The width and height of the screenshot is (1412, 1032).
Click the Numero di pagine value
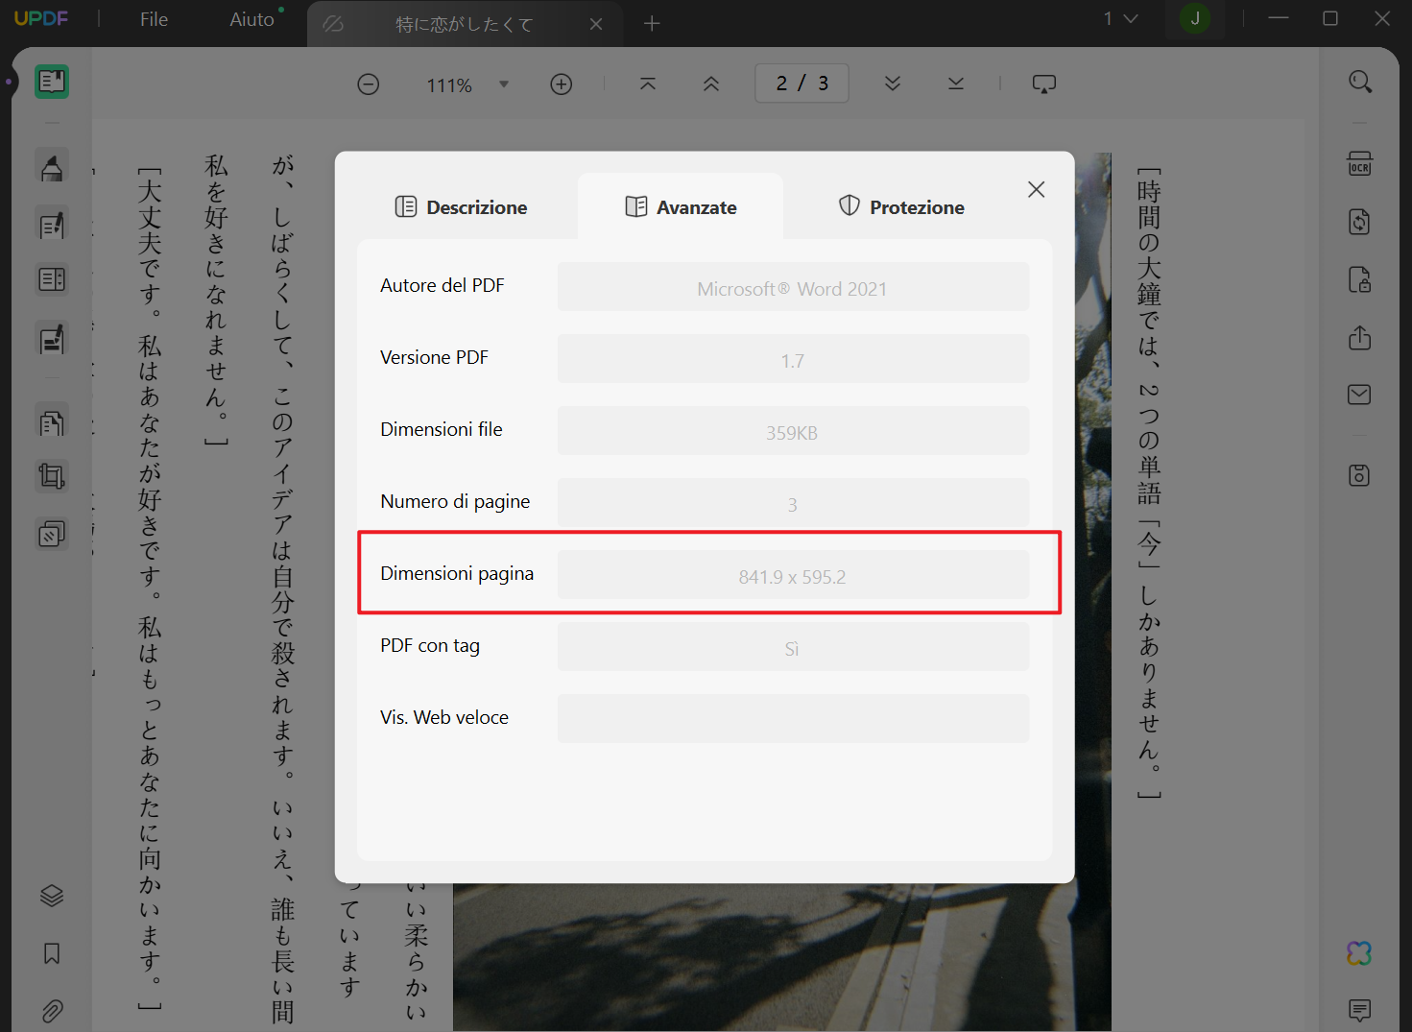793,503
